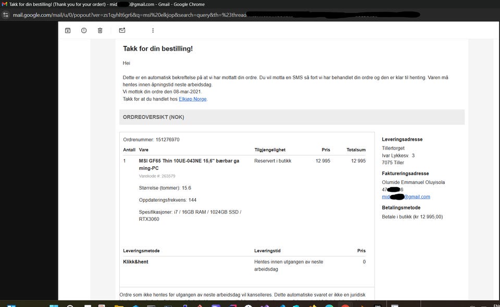
Task: Click the Spesifikasjoner i7 / 16GB RAM line
Action: [190, 215]
